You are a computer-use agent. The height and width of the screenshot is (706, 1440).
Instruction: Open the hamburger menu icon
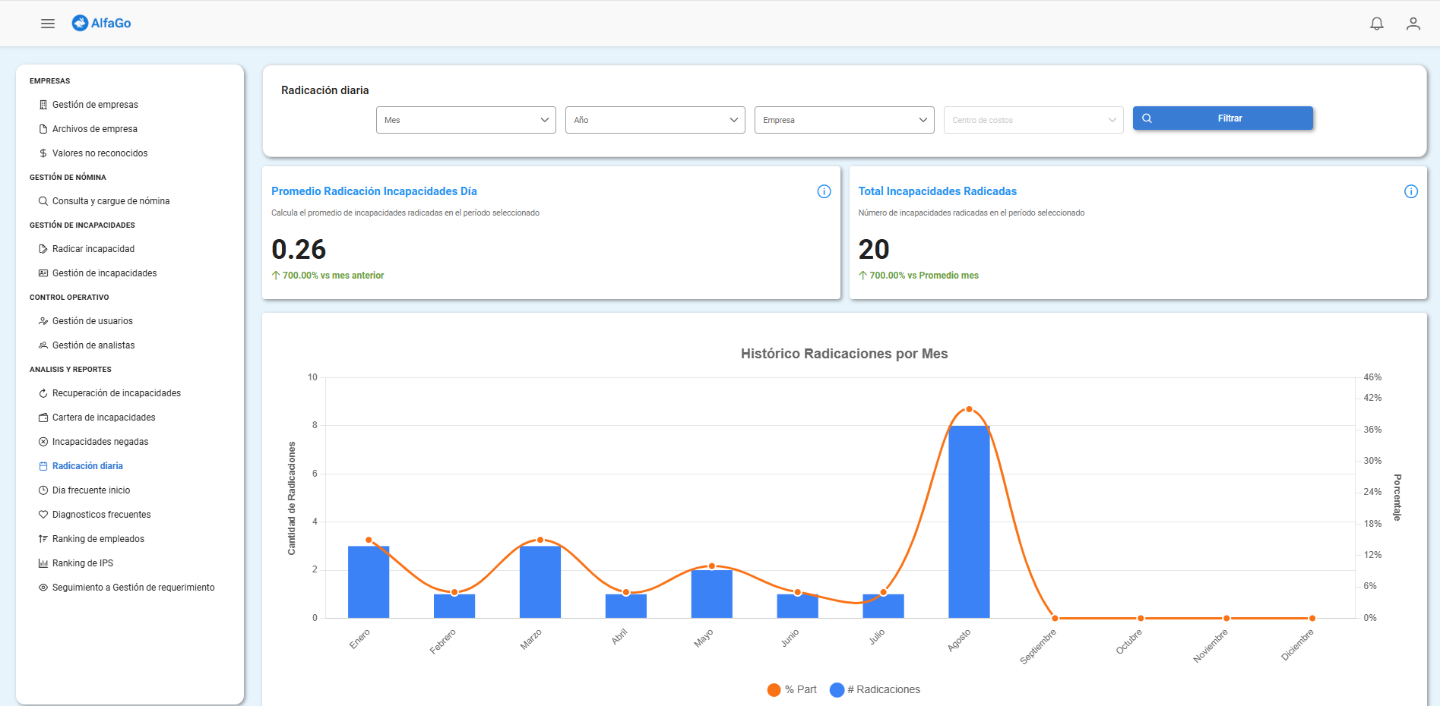point(48,24)
